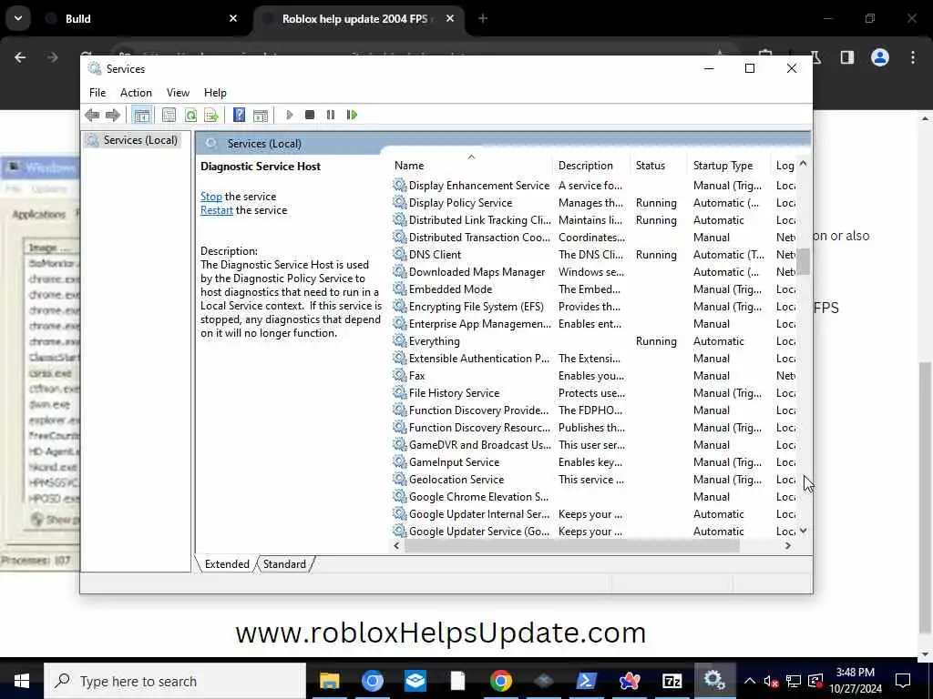This screenshot has height=699, width=933.
Task: Click the Forward arrow in Services toolbar
Action: coord(112,115)
